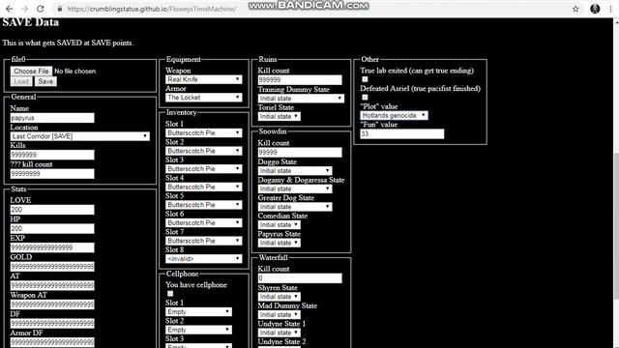Open Inventory Slot 2 dropdown
This screenshot has width=619, height=348.
click(x=204, y=151)
